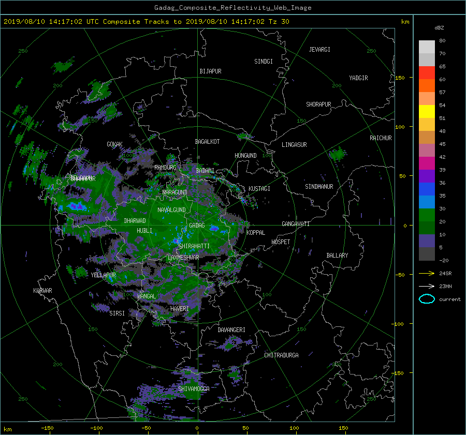Click the 100 tick on bottom axis

point(294,428)
